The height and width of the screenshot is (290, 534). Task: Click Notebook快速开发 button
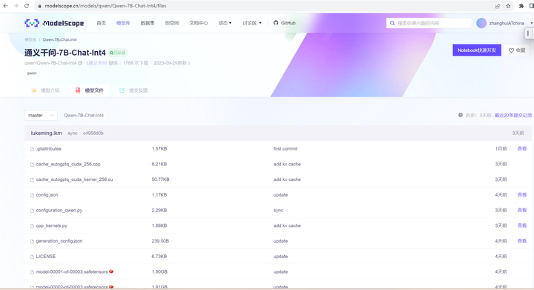point(477,50)
